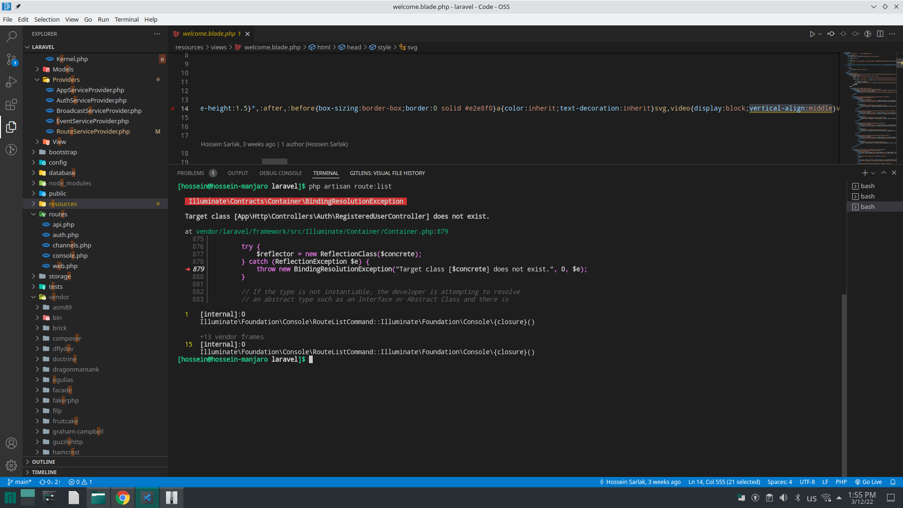Image resolution: width=903 pixels, height=508 pixels.
Task: Open the File menu
Action: [x=8, y=19]
